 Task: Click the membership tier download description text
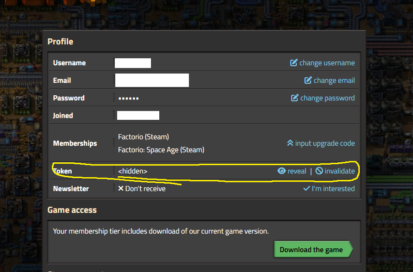[x=161, y=231]
